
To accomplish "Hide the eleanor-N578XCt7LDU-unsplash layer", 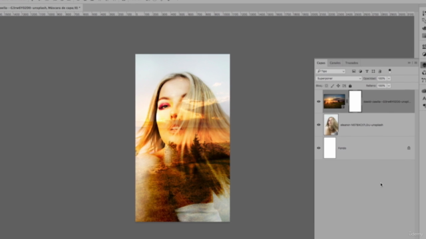I will point(319,125).
